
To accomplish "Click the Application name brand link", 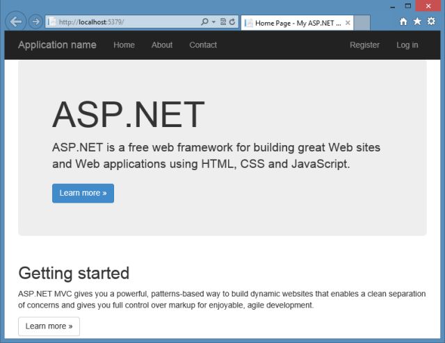I will tap(57, 45).
